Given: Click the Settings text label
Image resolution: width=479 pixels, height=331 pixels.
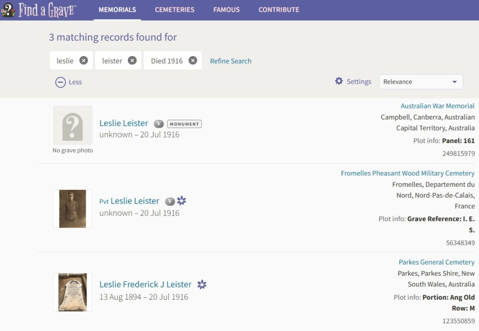Looking at the screenshot, I should pos(359,81).
